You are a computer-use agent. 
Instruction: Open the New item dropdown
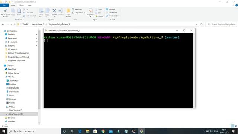pos(78,9)
